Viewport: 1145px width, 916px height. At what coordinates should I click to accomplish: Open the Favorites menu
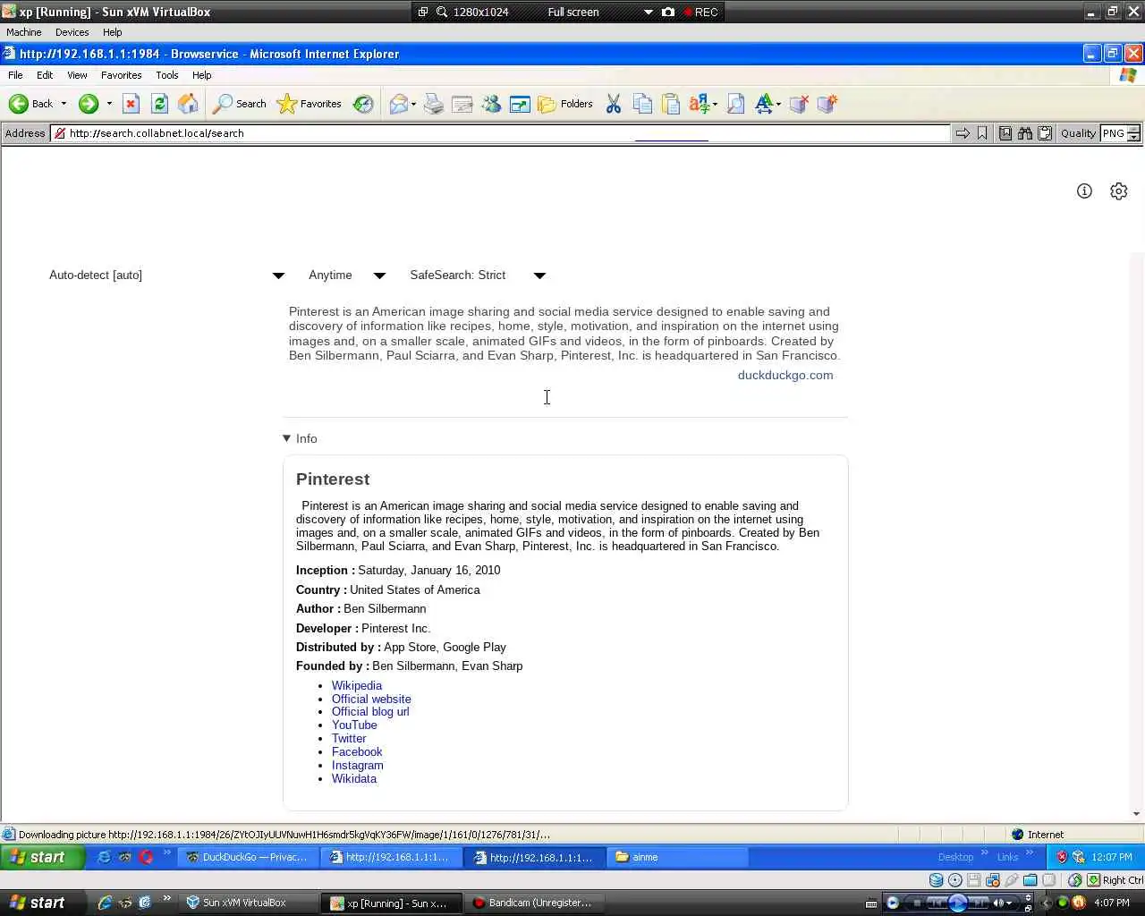(121, 75)
